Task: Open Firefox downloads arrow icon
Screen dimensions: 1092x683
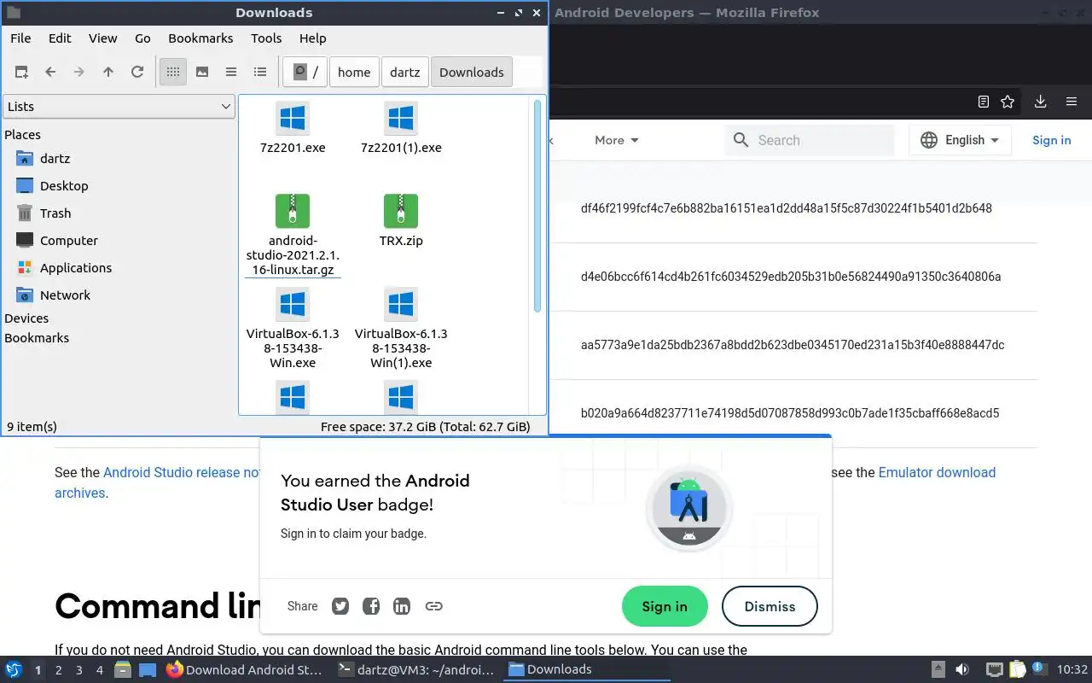Action: (1040, 102)
